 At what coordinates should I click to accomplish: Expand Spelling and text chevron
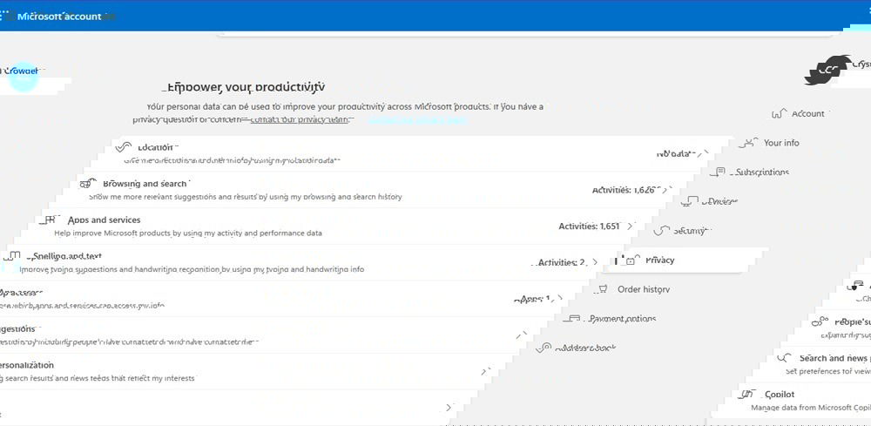[x=595, y=262]
